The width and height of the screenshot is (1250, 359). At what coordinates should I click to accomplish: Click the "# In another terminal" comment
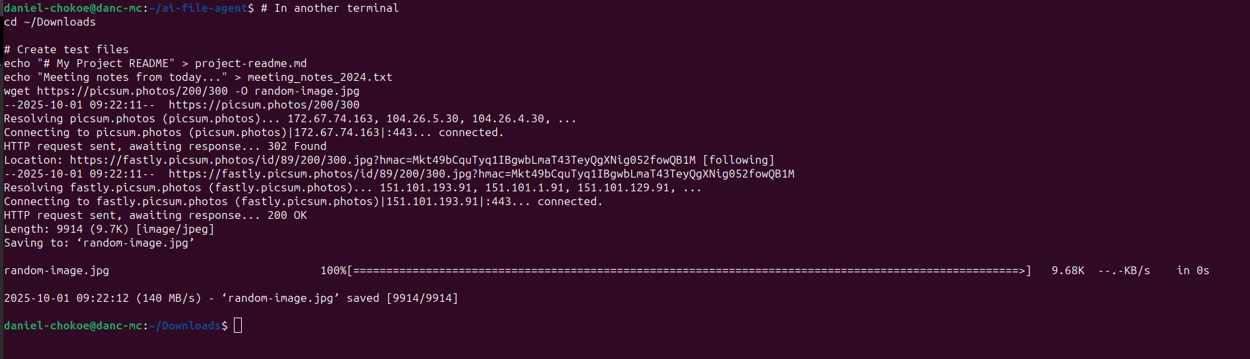329,9
